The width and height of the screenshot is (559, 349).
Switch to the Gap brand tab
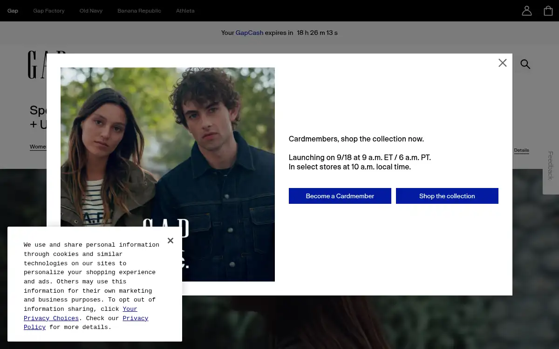pyautogui.click(x=13, y=11)
